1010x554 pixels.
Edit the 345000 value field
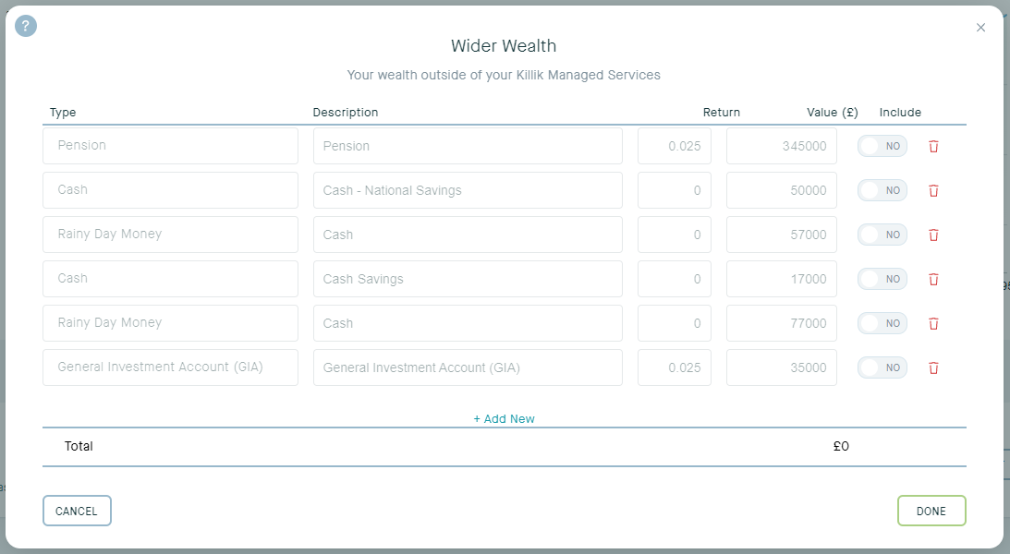782,146
